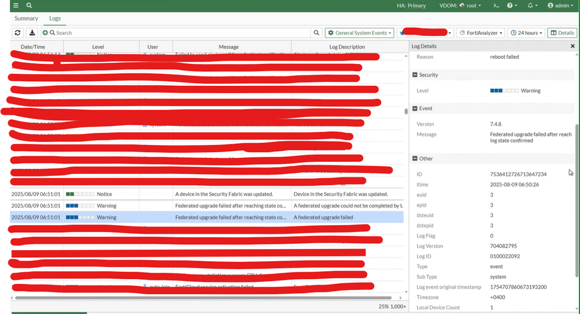Open the 24 hours time range dropdown
Screen dimensions: 580x314
(526, 33)
